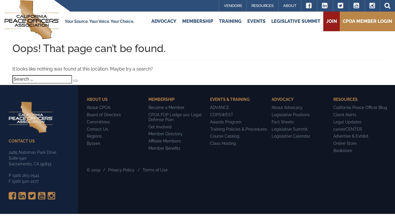Open the Vendors top menu item
Image resolution: width=395 pixels, height=222 pixels.
[233, 6]
